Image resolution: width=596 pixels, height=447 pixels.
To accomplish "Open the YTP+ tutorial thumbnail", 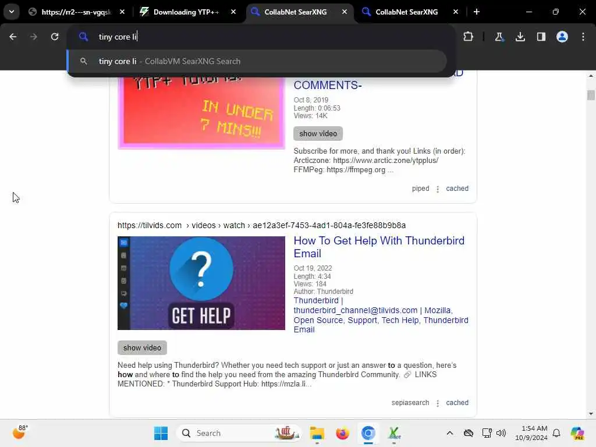I will [201, 112].
